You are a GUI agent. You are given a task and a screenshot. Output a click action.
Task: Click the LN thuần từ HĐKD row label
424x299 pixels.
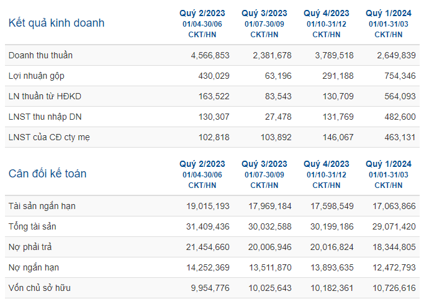pos(45,96)
